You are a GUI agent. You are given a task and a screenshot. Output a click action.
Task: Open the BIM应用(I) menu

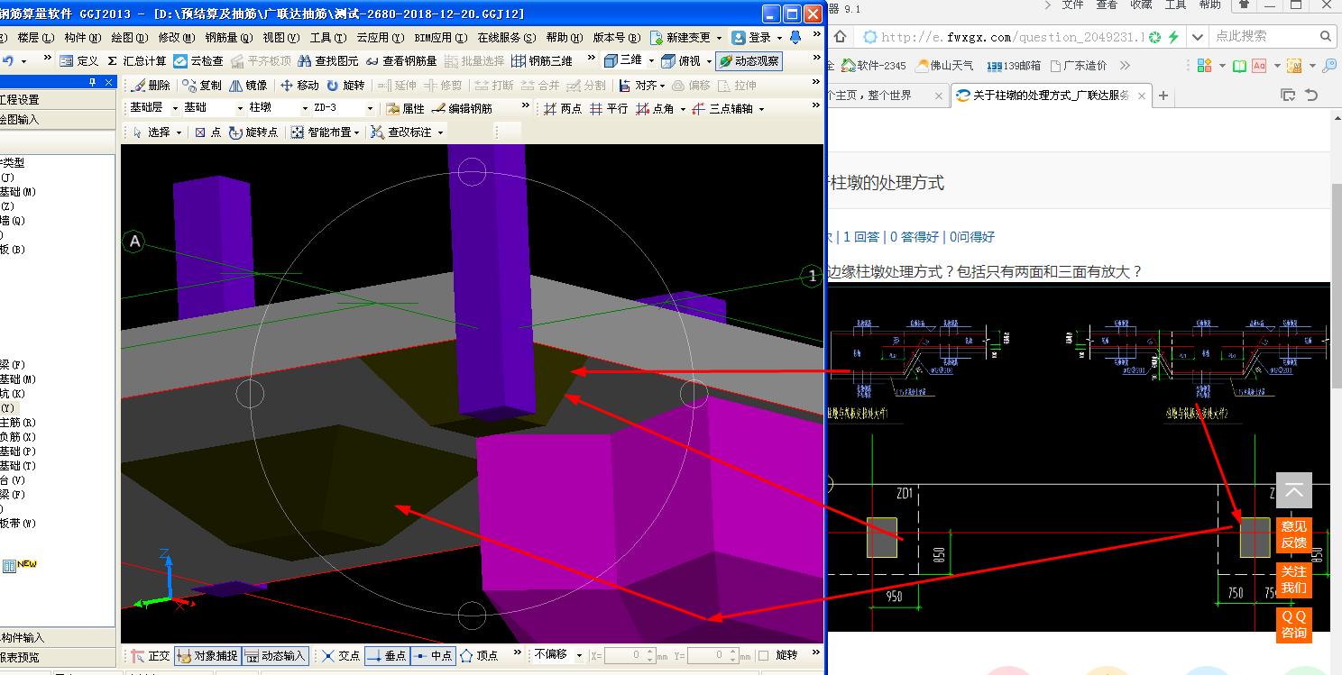point(441,38)
